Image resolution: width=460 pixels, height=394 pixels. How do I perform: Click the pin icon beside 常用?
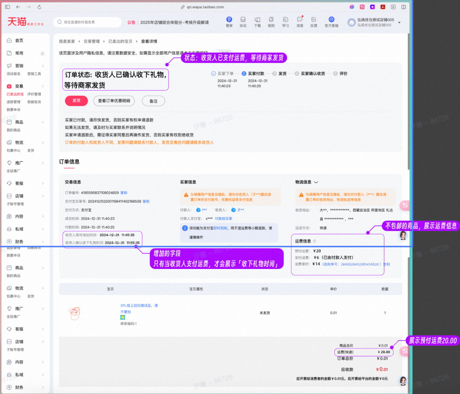click(x=43, y=53)
